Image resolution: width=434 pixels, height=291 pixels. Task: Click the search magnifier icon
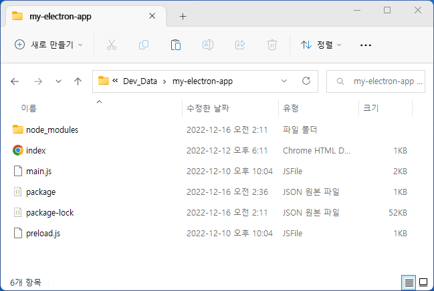(x=340, y=81)
